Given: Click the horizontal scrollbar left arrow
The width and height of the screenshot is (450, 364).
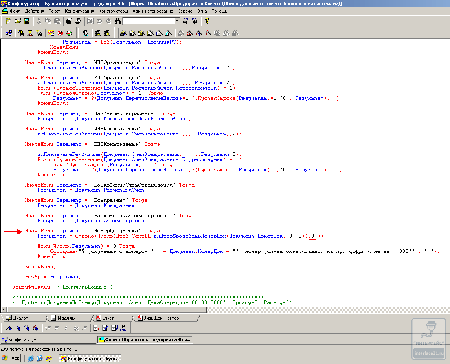Looking at the screenshot, I should tap(4, 310).
